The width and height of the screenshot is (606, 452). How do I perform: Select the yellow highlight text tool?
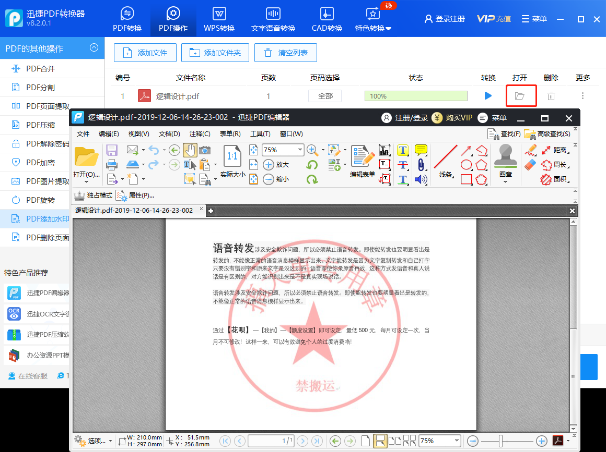coord(403,150)
